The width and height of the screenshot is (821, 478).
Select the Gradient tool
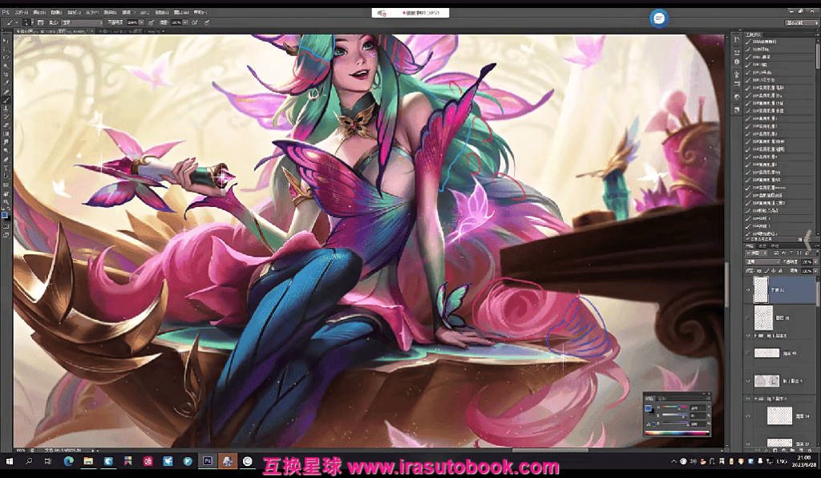click(x=6, y=133)
